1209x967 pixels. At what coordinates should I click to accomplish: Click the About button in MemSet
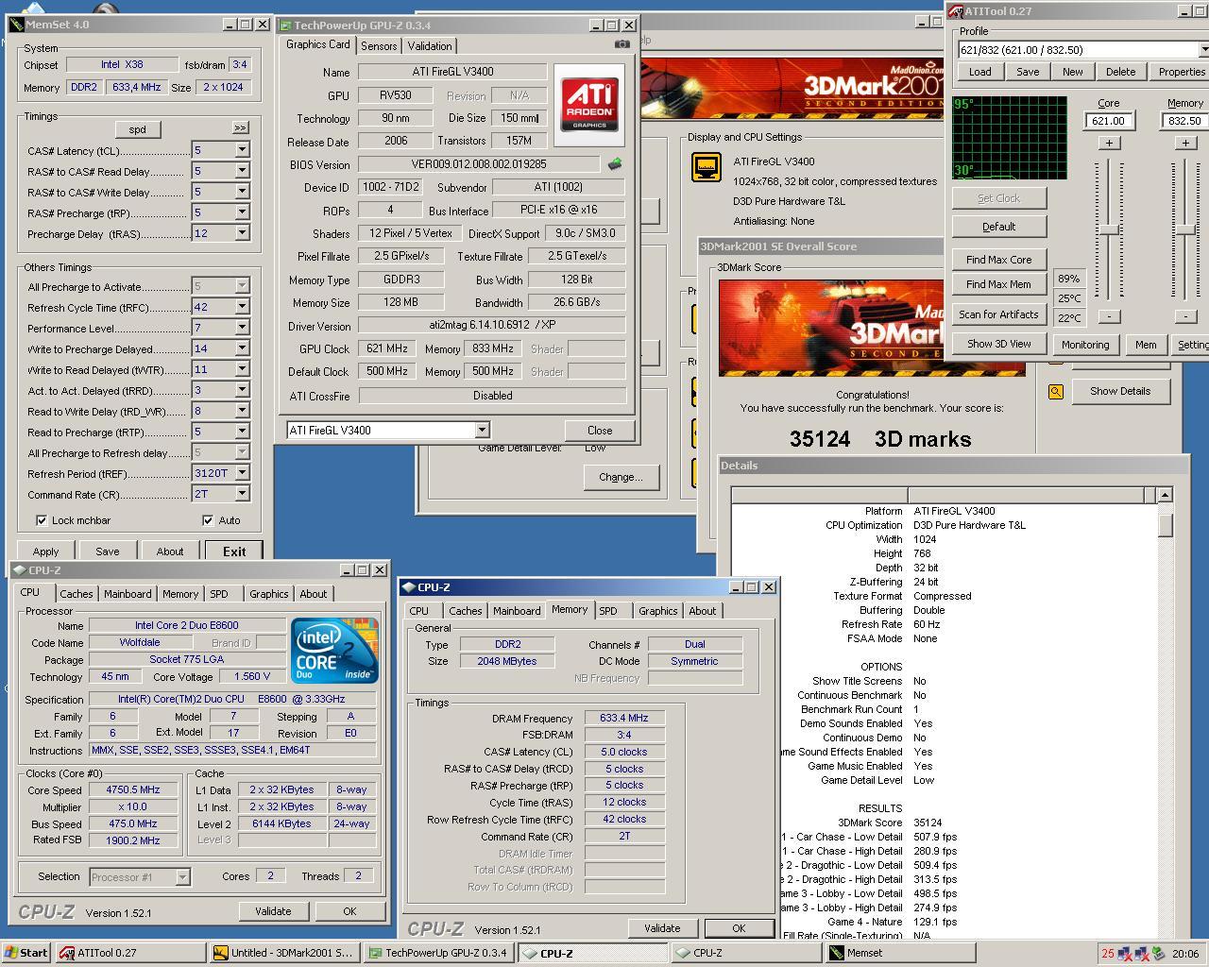tap(170, 551)
